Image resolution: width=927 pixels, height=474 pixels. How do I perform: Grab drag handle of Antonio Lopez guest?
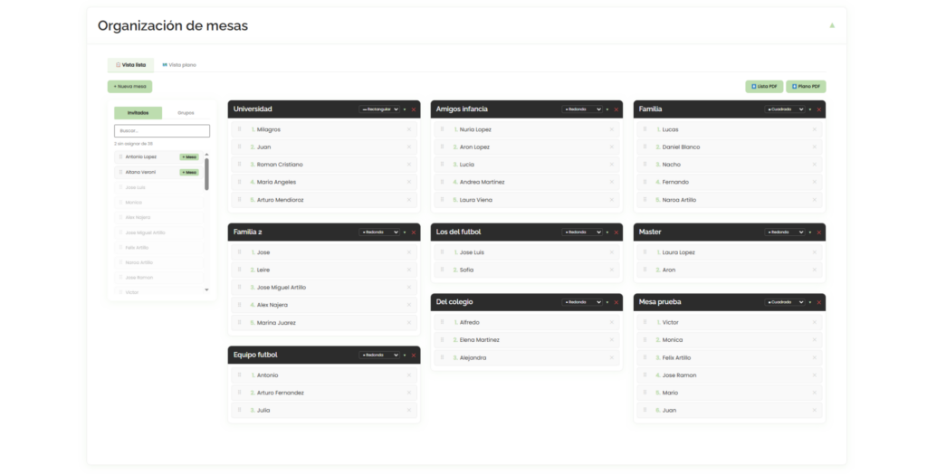tap(120, 156)
